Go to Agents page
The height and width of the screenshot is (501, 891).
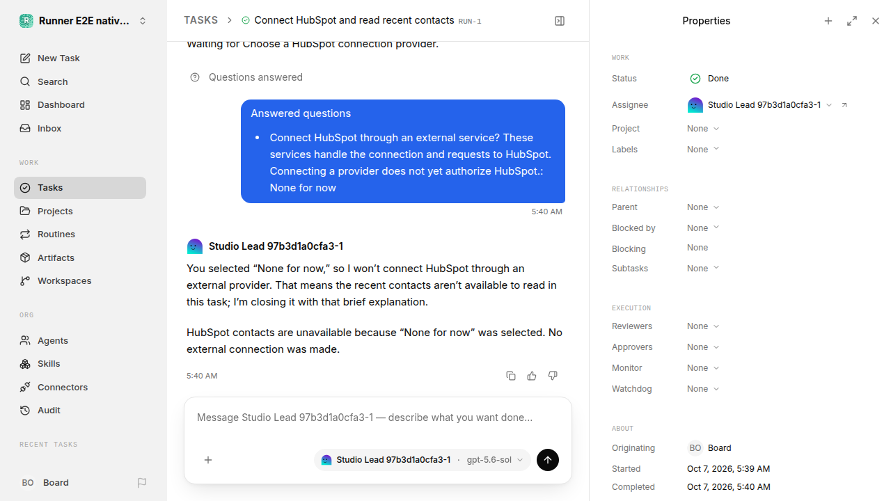point(80,340)
